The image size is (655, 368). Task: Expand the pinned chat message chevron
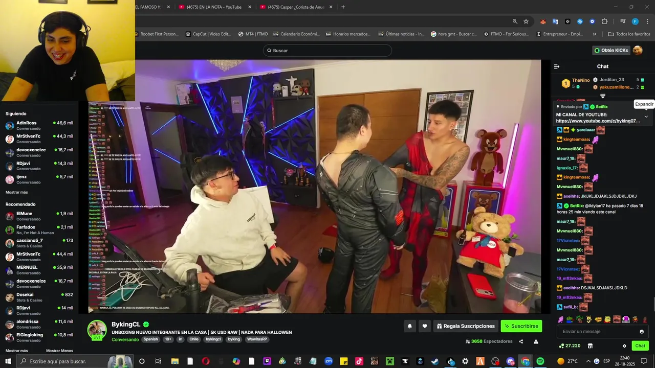click(x=646, y=117)
